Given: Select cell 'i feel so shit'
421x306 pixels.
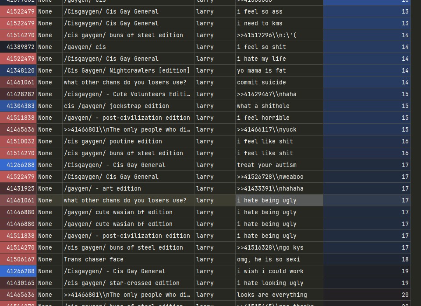Looking at the screenshot, I should (279, 47).
